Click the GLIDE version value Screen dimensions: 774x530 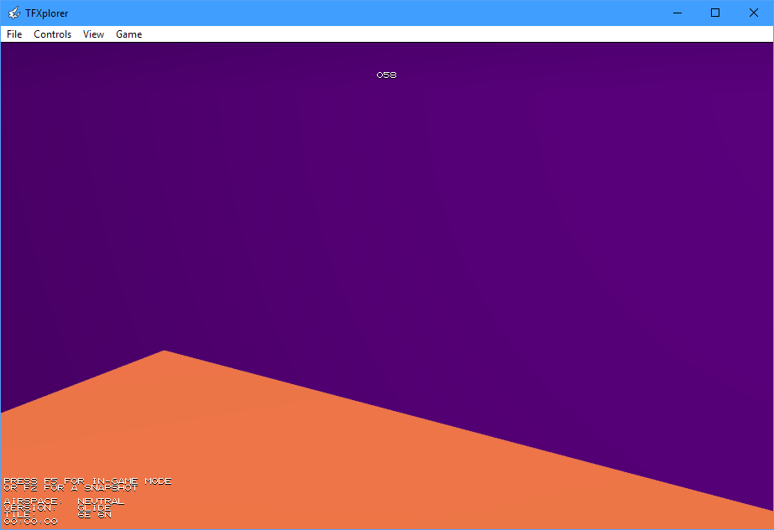(x=94, y=508)
